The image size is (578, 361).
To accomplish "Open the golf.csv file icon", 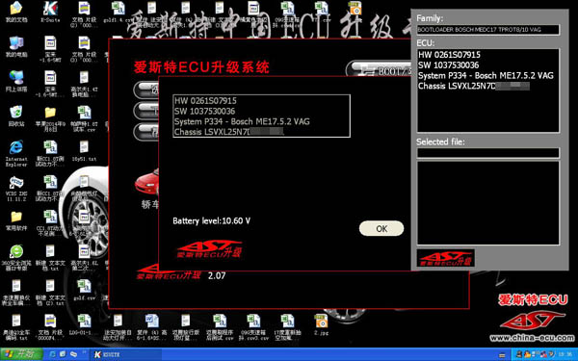I will (84, 291).
